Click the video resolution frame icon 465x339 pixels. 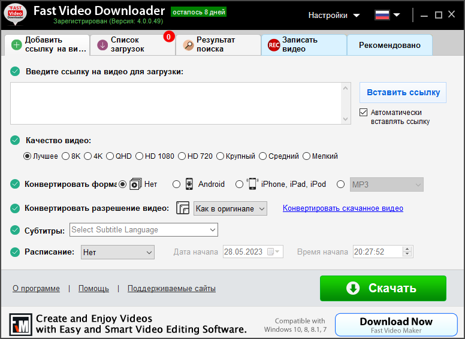(x=183, y=208)
